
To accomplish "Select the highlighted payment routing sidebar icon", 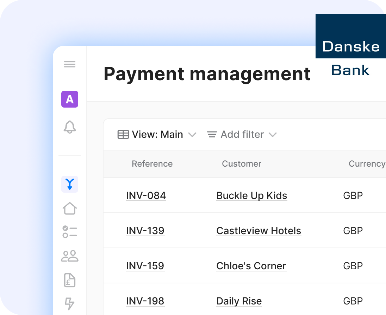I will click(x=70, y=184).
